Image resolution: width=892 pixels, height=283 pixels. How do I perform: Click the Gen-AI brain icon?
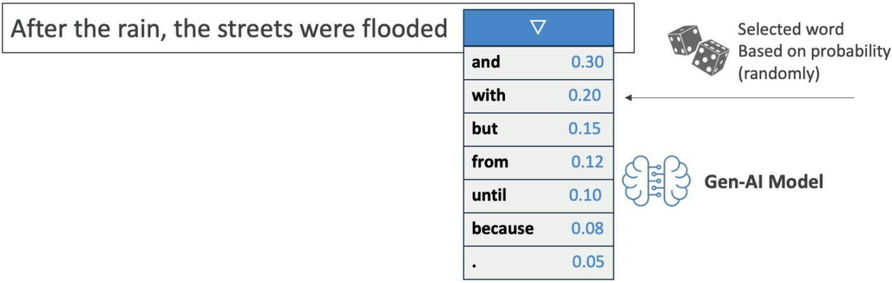click(655, 181)
